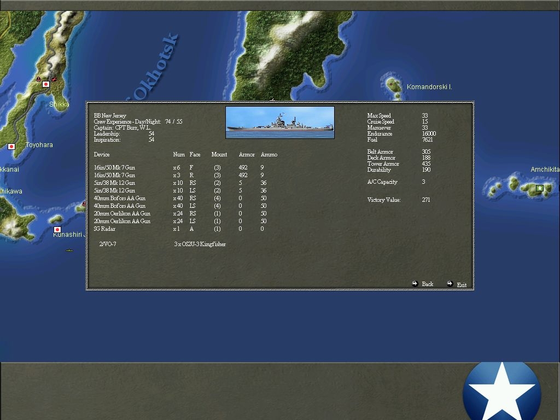Click the Komandorski I. map label
Viewport: 560px width, 420px height.
[429, 87]
